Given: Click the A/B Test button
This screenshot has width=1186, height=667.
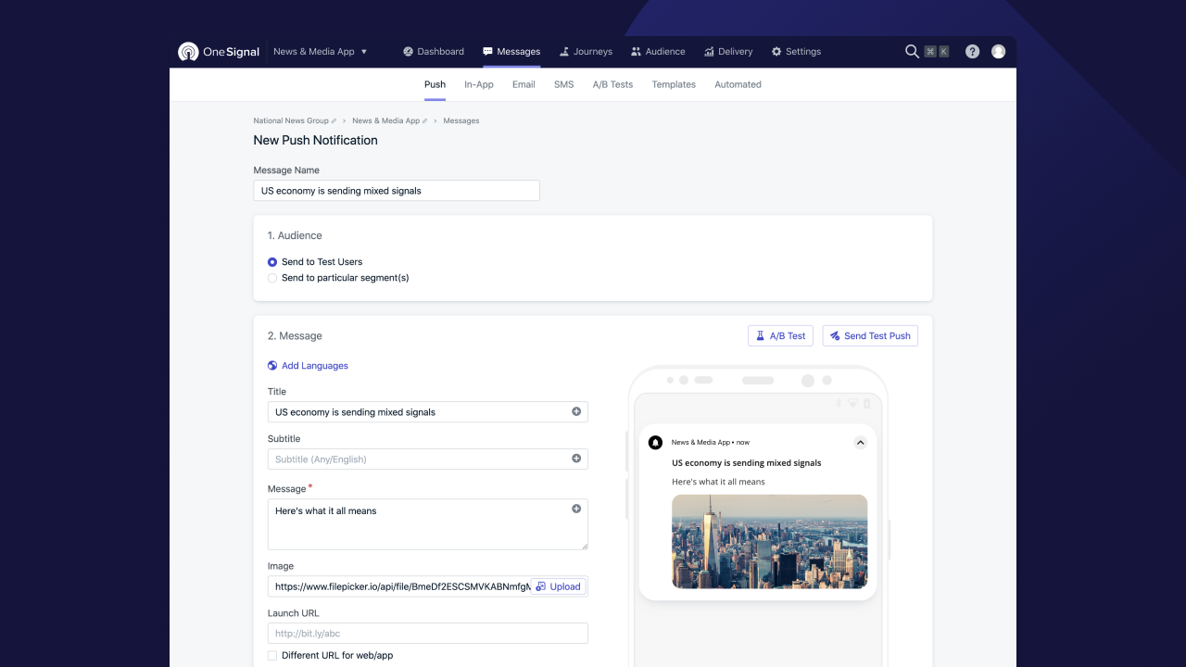Looking at the screenshot, I should tap(781, 335).
